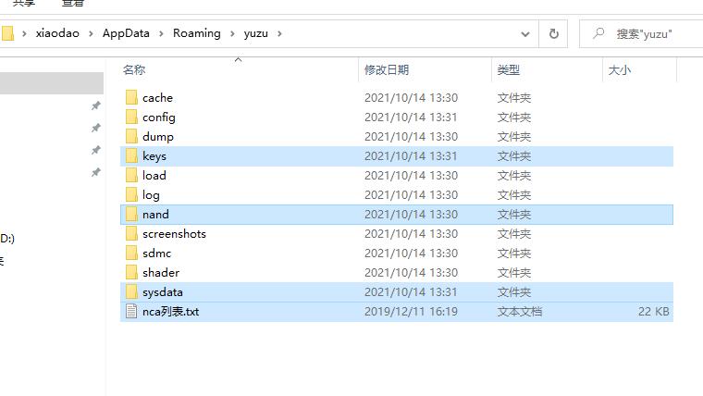
Task: Select the screenshots folder name
Action: click(x=174, y=234)
